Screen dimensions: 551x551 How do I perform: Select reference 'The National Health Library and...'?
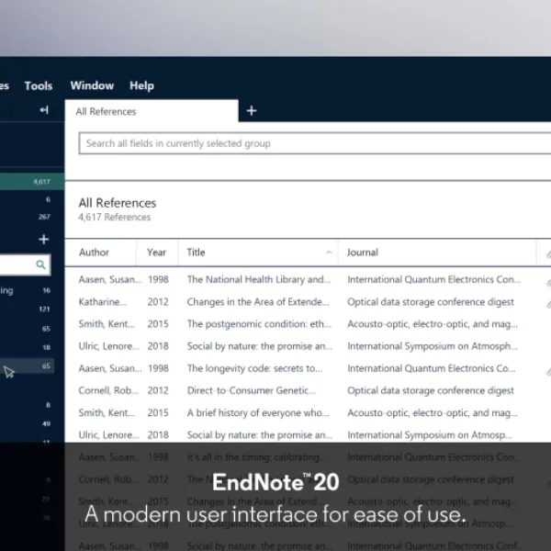click(259, 280)
